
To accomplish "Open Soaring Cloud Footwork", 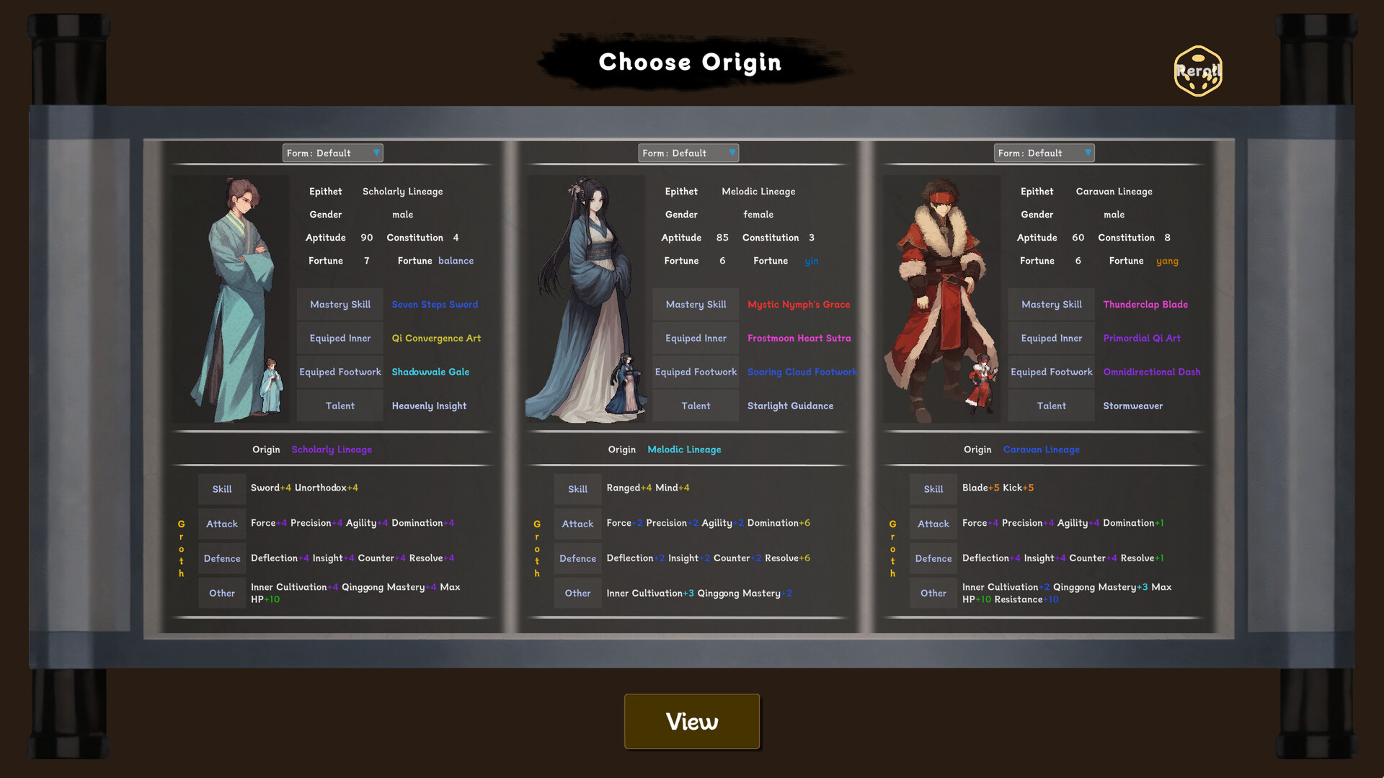I will click(x=802, y=372).
